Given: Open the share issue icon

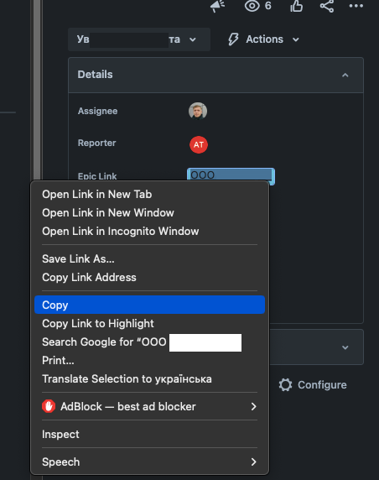Looking at the screenshot, I should (x=327, y=6).
